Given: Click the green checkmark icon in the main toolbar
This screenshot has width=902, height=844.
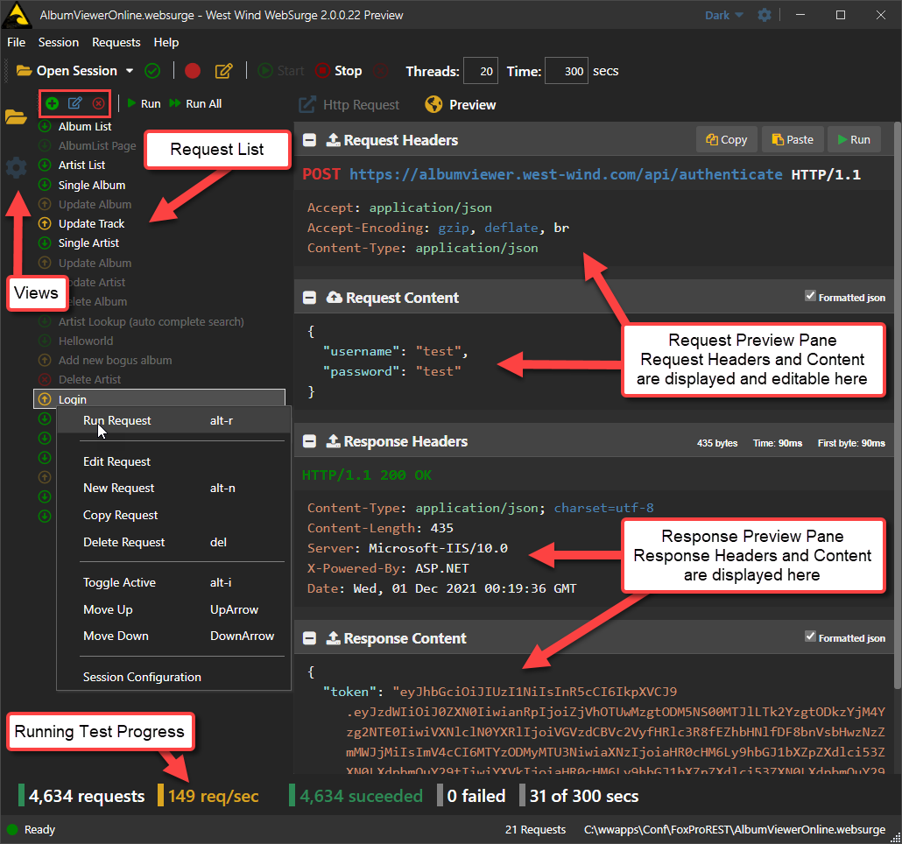Looking at the screenshot, I should click(152, 71).
